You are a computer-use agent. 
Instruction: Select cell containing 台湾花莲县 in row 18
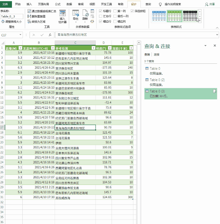75,133
